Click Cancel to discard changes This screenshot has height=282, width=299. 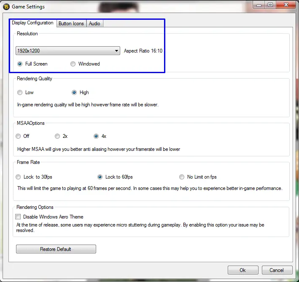point(277,270)
